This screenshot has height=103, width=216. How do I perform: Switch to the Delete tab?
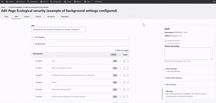[x=27, y=16]
